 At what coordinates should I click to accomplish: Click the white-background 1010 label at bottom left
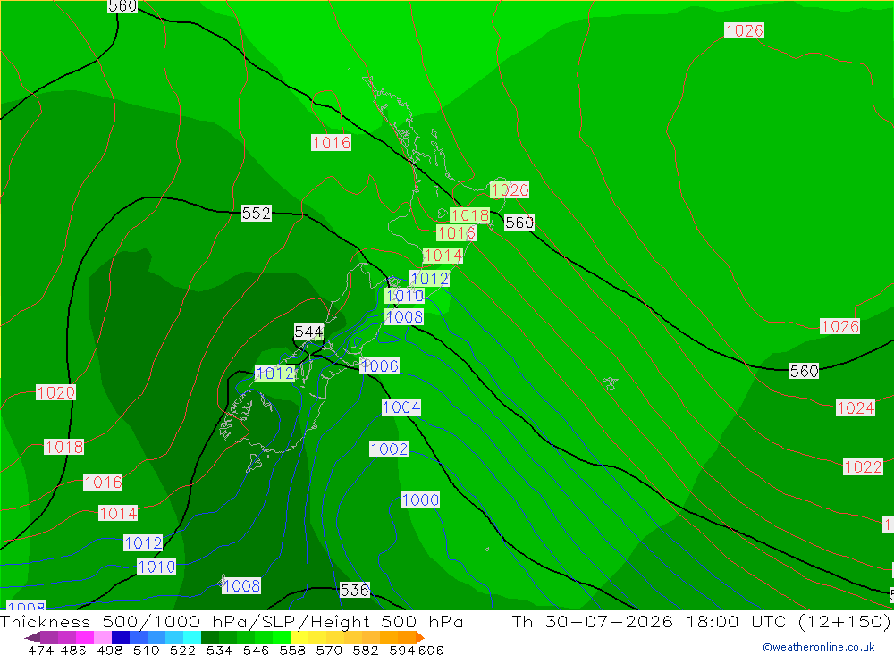point(156,567)
